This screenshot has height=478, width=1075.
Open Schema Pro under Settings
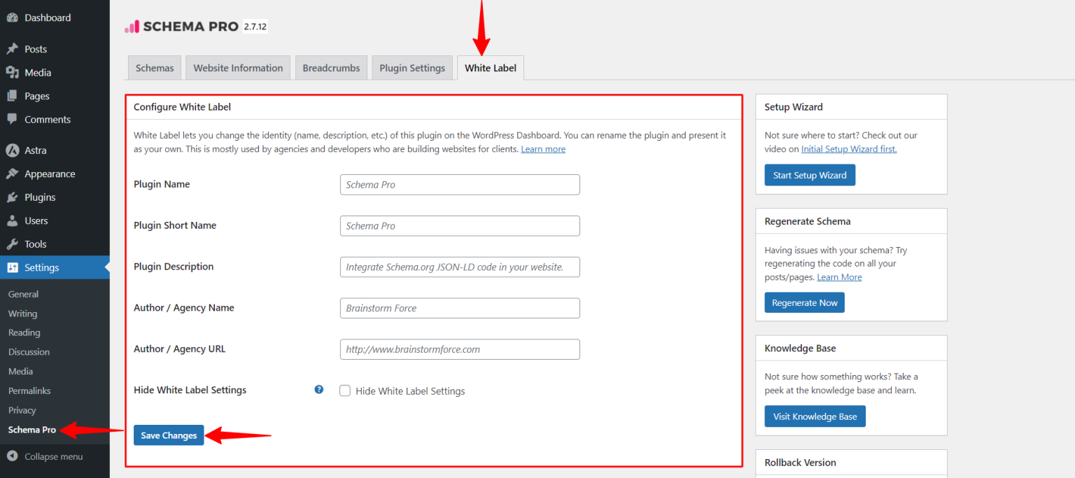pos(31,429)
